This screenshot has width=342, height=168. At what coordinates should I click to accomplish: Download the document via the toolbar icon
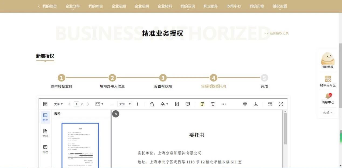256,104
